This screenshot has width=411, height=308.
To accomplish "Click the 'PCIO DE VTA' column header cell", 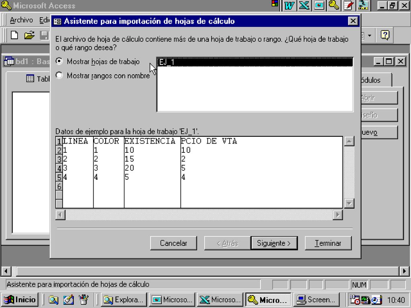I will (x=209, y=142).
